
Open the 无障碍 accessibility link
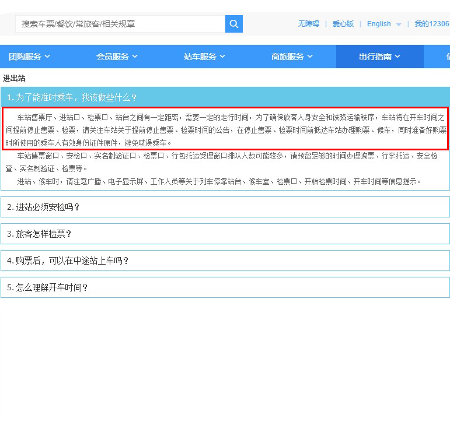tap(308, 24)
